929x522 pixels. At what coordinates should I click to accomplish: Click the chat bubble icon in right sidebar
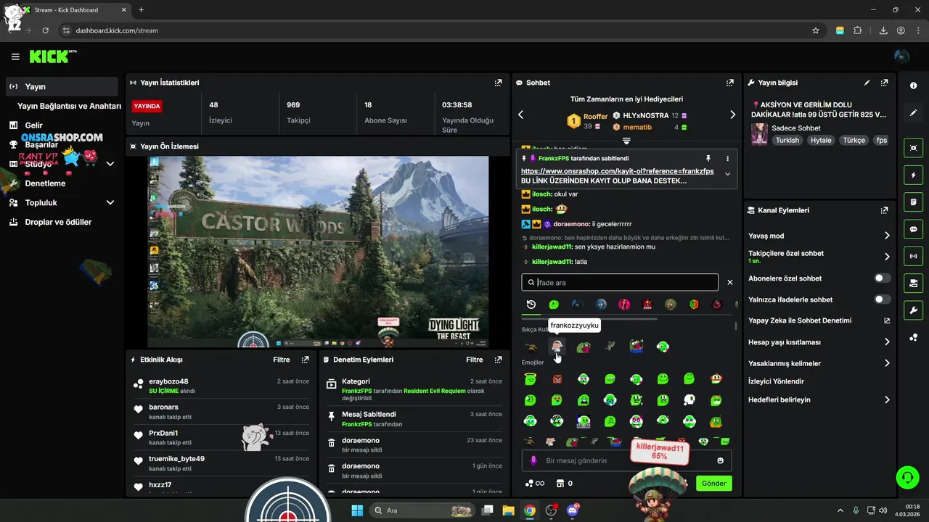pos(913,229)
